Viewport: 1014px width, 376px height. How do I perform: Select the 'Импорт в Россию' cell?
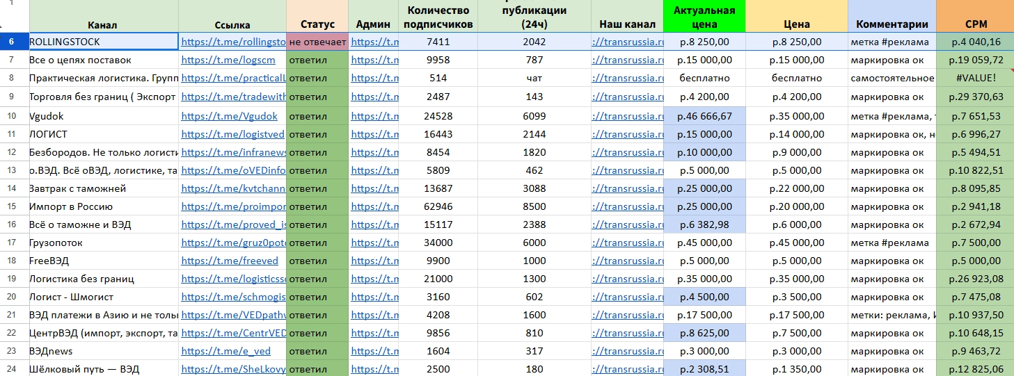[x=103, y=206]
